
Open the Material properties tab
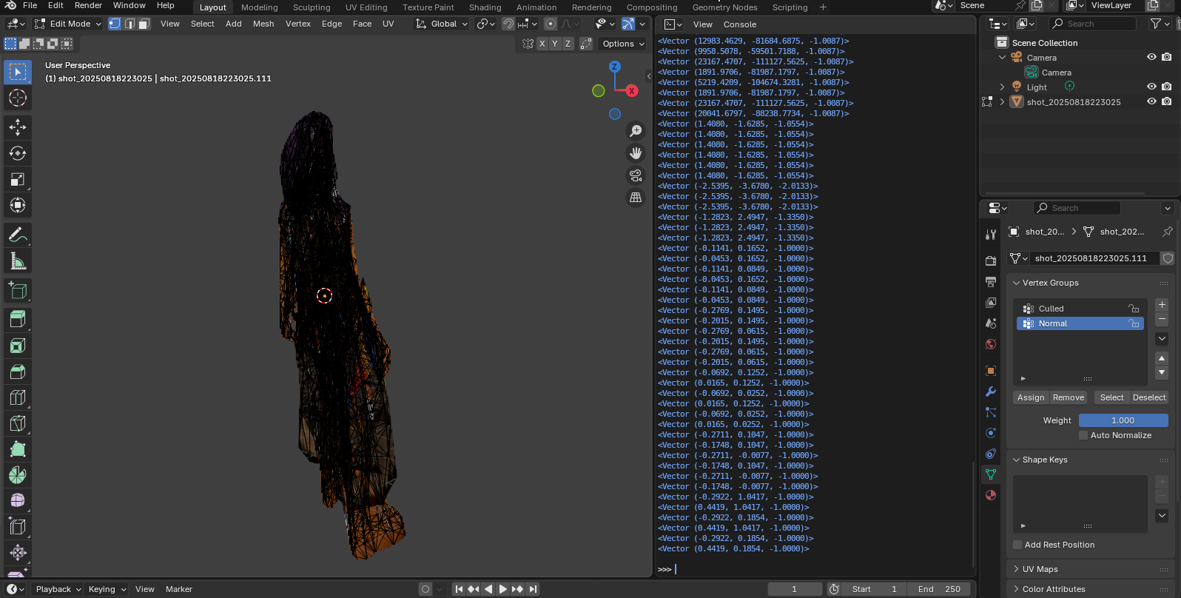(x=991, y=495)
